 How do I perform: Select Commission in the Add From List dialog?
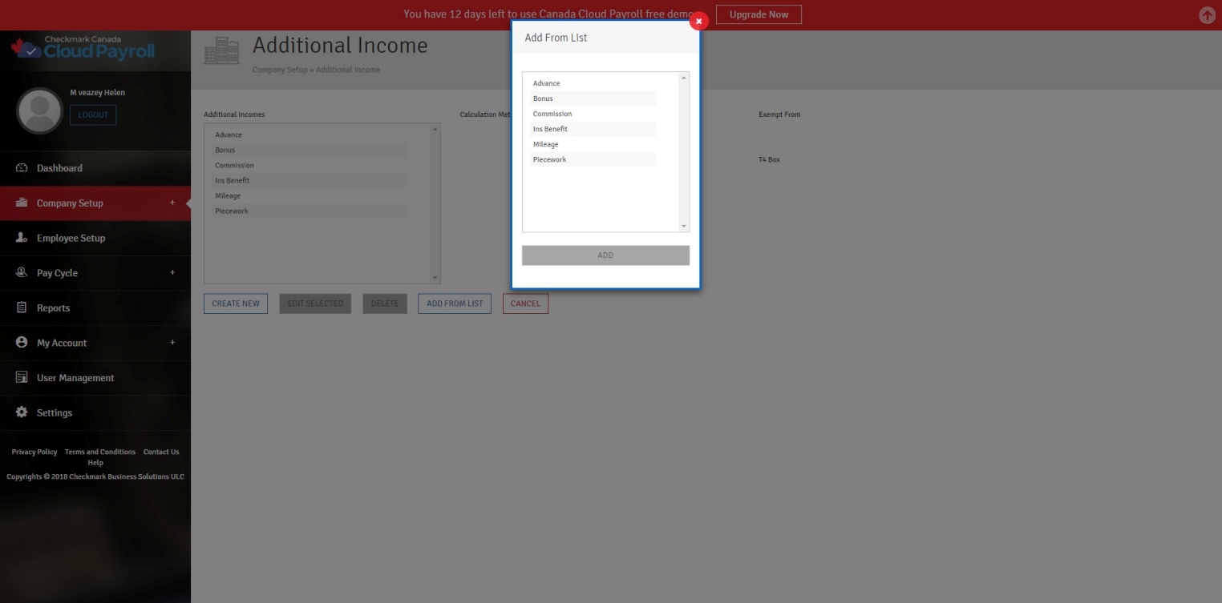pos(552,114)
